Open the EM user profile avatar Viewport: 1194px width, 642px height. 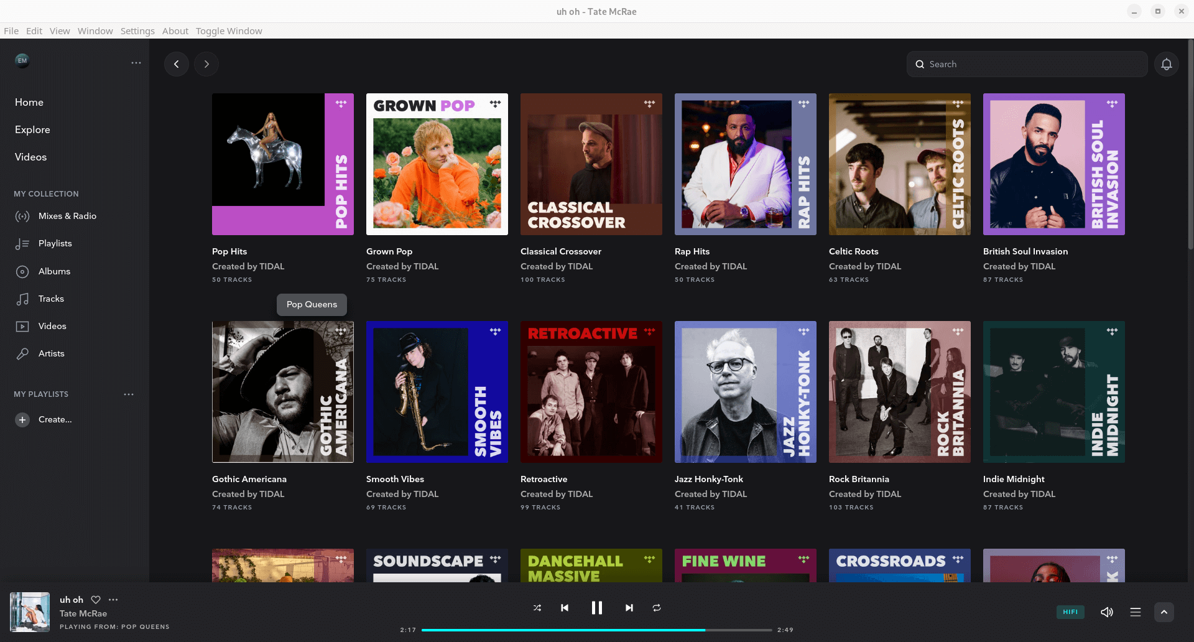pos(22,60)
